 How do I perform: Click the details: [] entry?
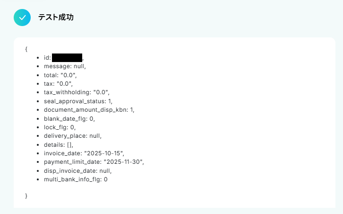point(59,145)
